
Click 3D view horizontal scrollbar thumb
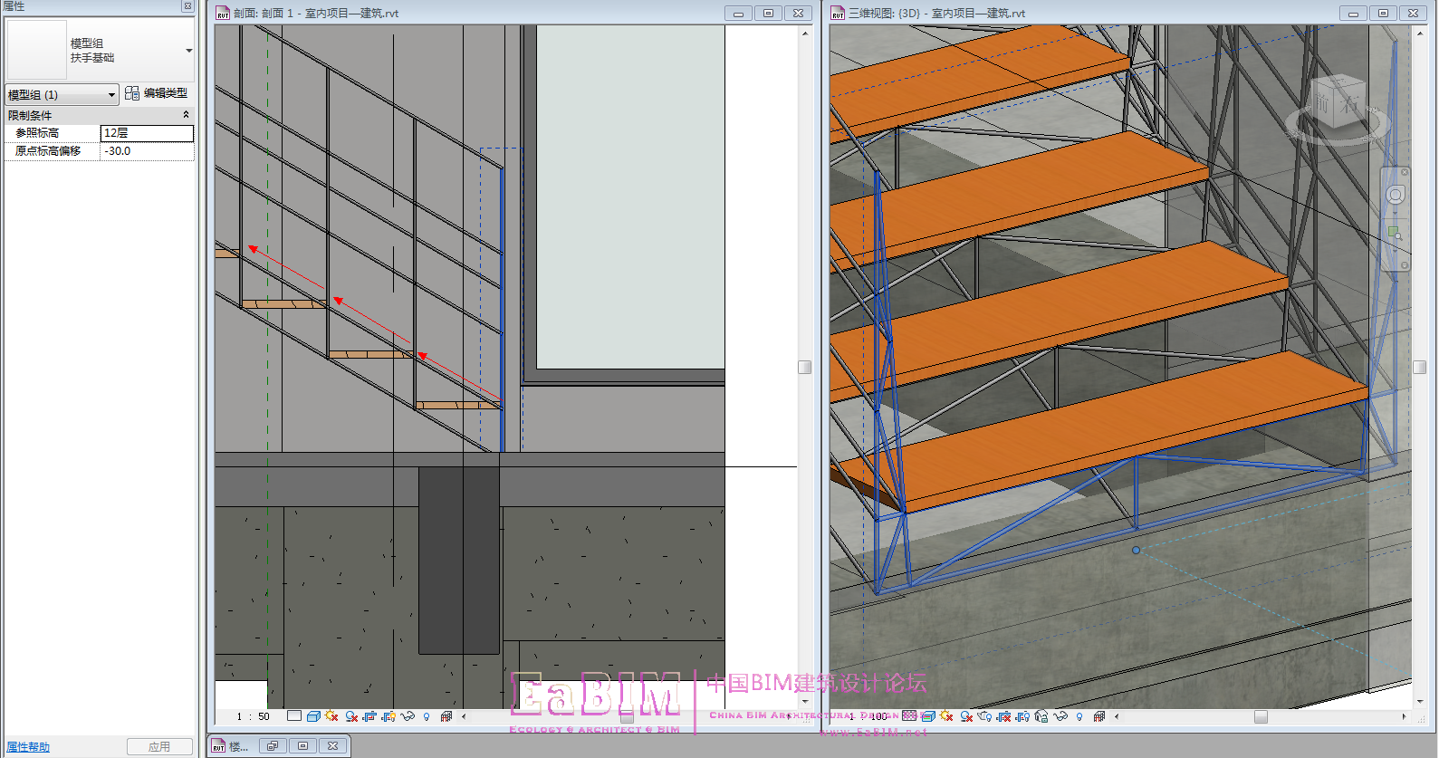(1261, 716)
